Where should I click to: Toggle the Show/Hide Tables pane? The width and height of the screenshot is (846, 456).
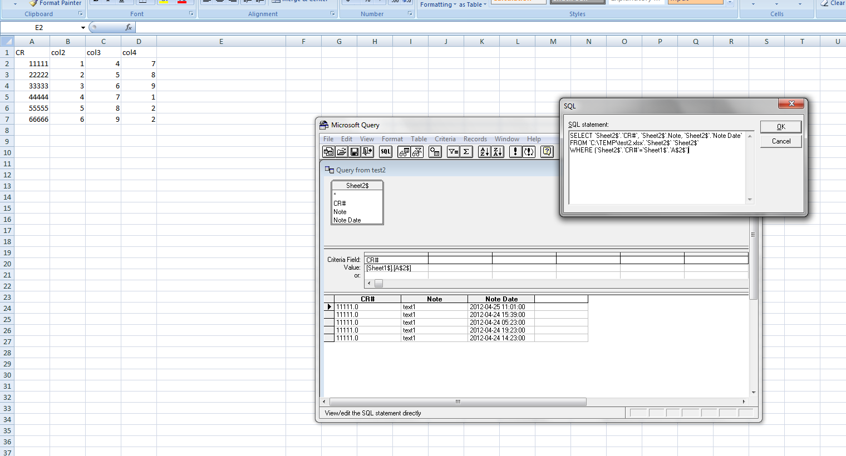(404, 151)
